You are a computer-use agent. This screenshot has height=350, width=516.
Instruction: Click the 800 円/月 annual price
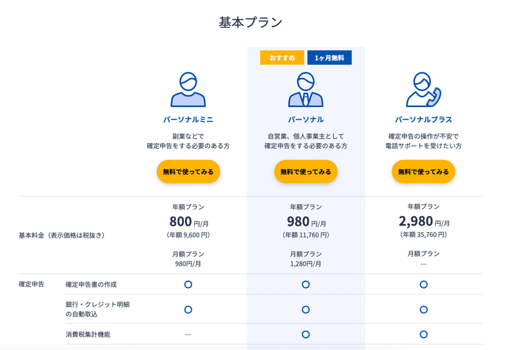pyautogui.click(x=188, y=222)
